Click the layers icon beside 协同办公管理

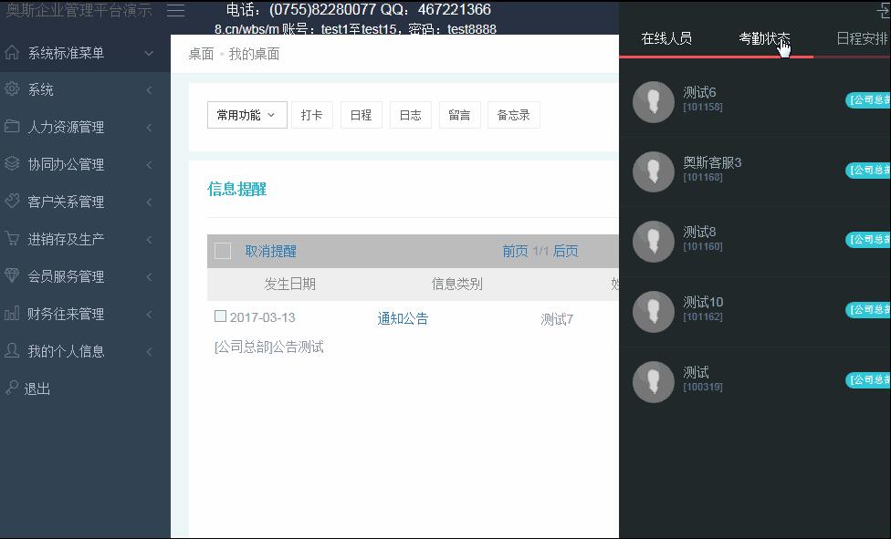(12, 163)
